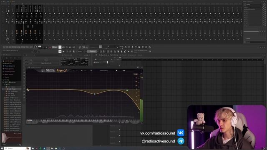Open the Pattern 1 selector in toolbar
The width and height of the screenshot is (267, 150).
coord(92,51)
